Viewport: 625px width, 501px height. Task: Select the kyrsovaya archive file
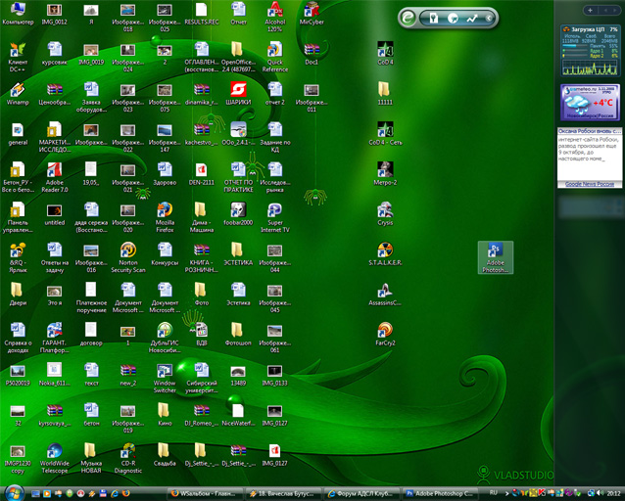(55, 415)
